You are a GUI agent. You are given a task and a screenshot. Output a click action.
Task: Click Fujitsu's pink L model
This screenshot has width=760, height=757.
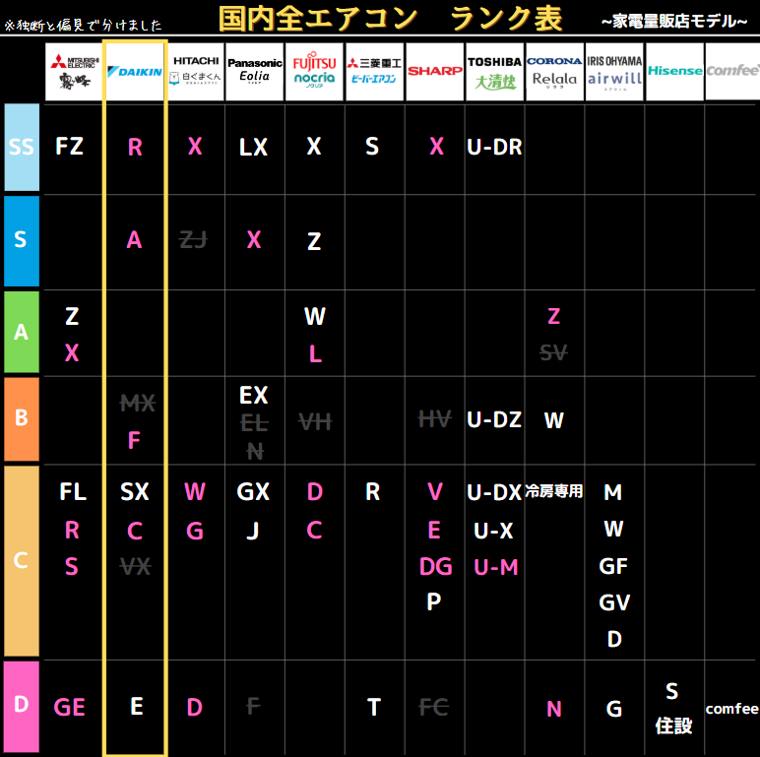point(316,353)
